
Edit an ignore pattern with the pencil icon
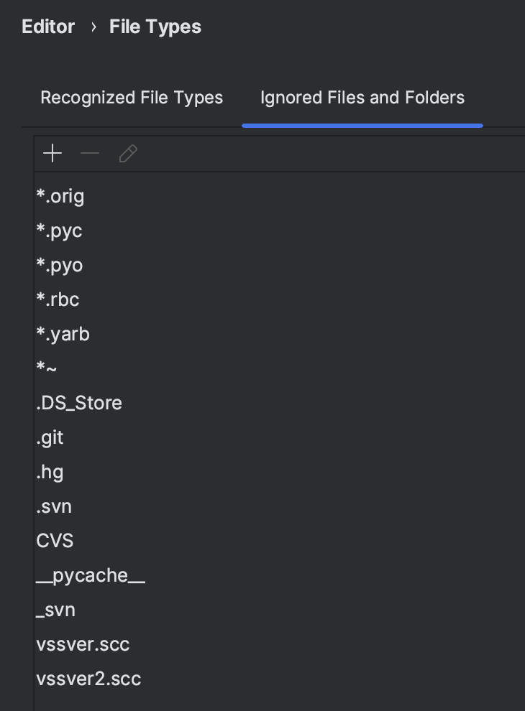point(127,153)
